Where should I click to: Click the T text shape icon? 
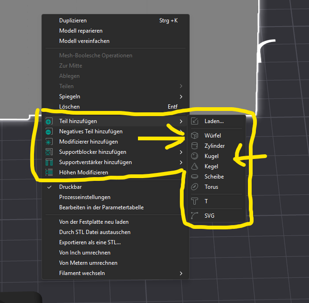[194, 201]
